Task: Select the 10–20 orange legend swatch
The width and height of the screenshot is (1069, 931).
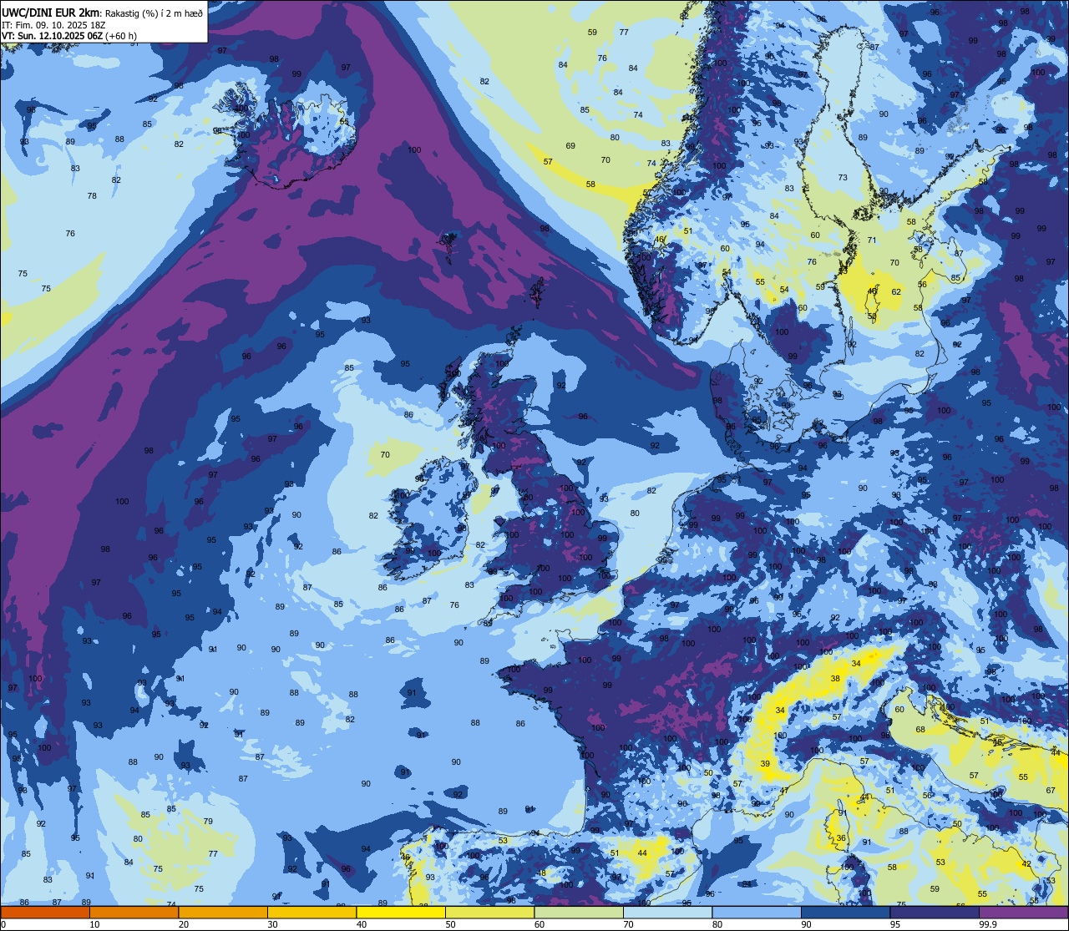Action: pos(134,912)
